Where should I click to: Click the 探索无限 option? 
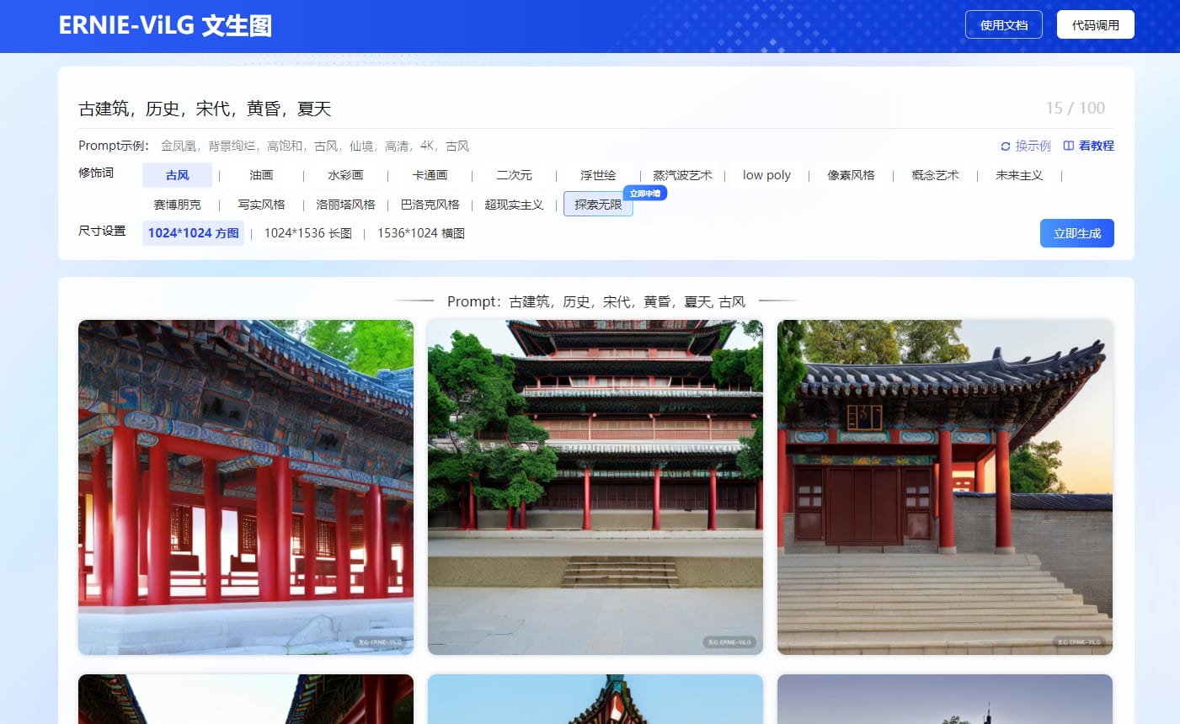[598, 205]
